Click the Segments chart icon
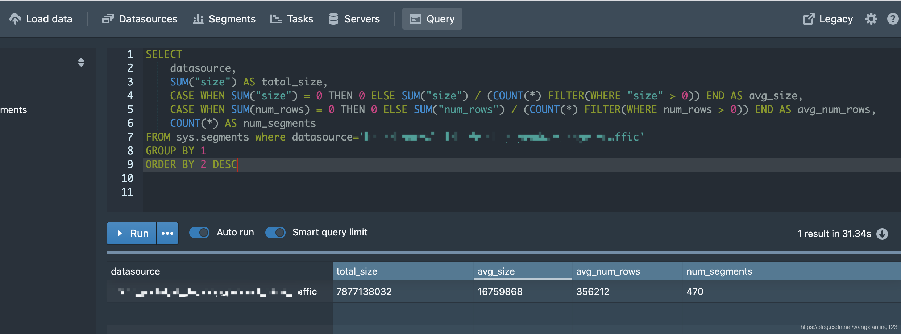 pyautogui.click(x=198, y=19)
